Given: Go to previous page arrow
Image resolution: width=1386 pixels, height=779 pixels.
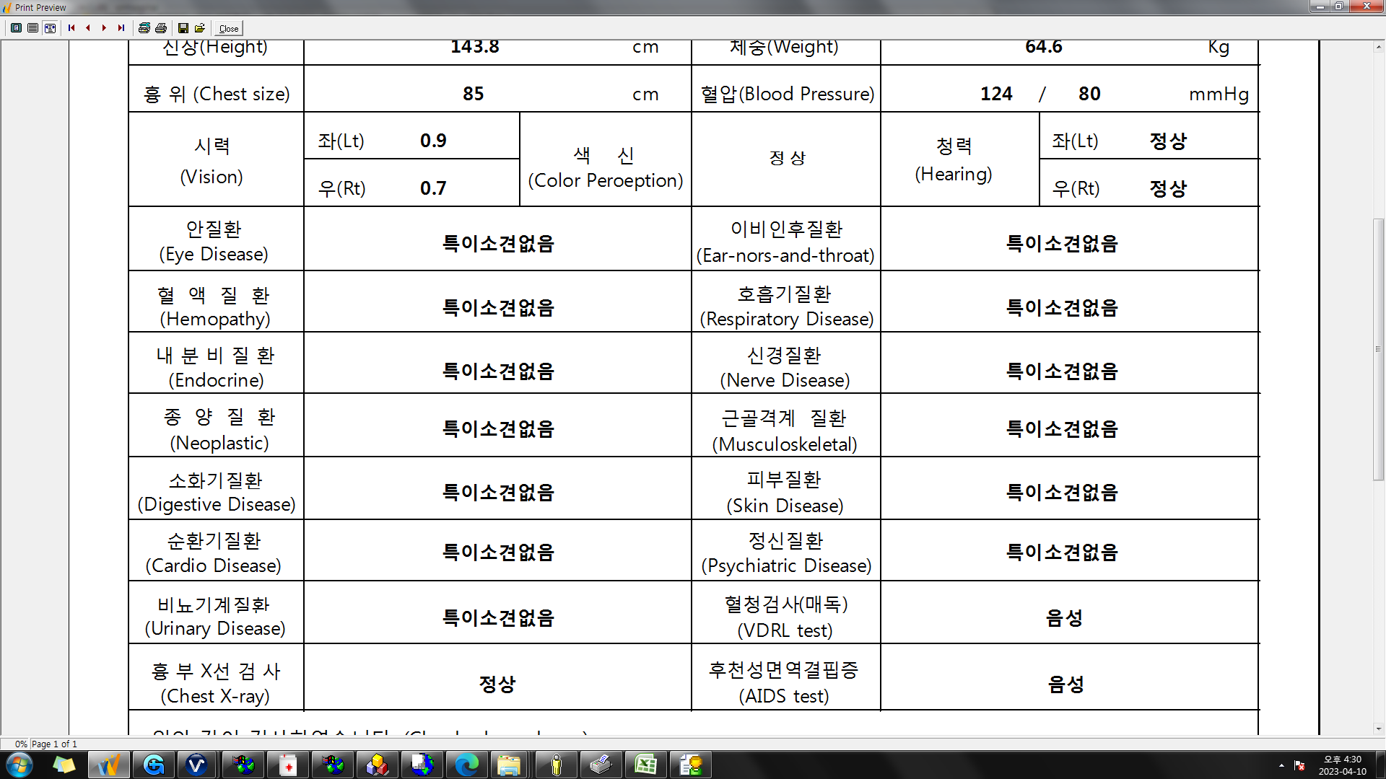Looking at the screenshot, I should click(x=88, y=28).
